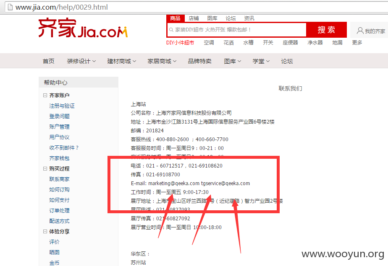Image resolution: width=388 pixels, height=266 pixels.
Task: Open the 座便器 category link
Action: pos(290,43)
